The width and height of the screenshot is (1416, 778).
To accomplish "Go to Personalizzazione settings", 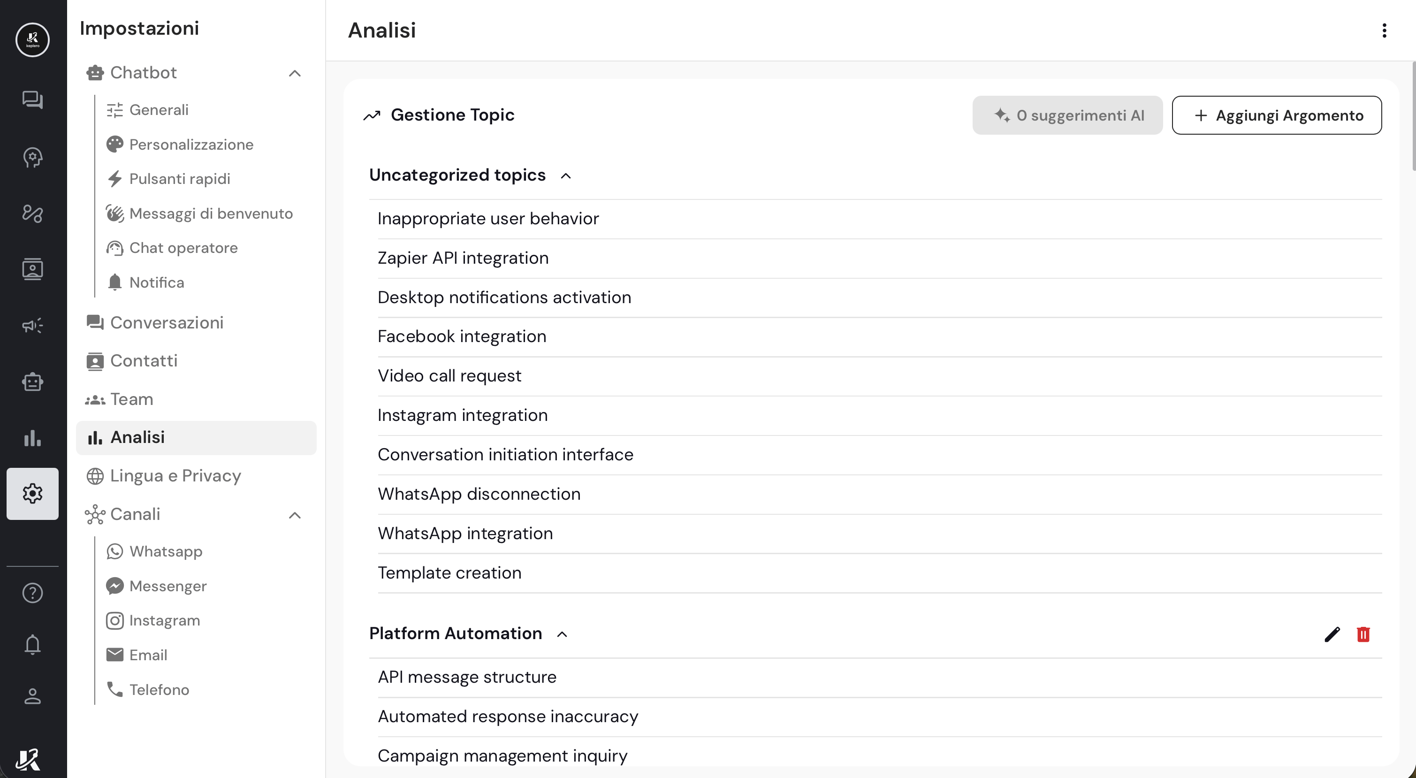I will [x=191, y=145].
